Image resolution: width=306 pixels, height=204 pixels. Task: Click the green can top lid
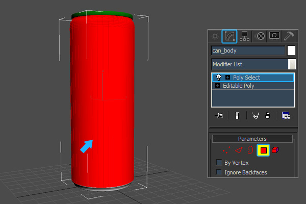tap(102, 14)
